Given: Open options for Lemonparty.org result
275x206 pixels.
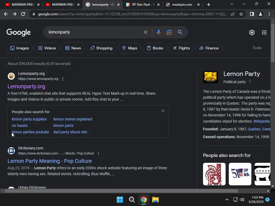Looking at the screenshot, I should (x=63, y=79).
